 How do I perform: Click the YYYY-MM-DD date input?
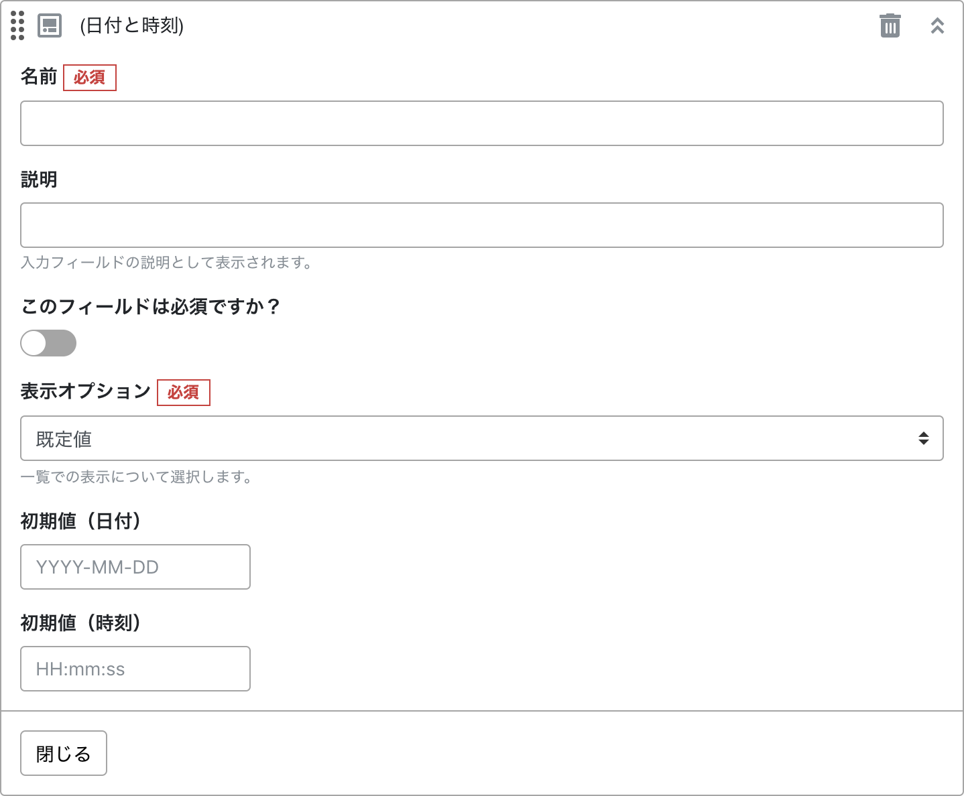[135, 567]
